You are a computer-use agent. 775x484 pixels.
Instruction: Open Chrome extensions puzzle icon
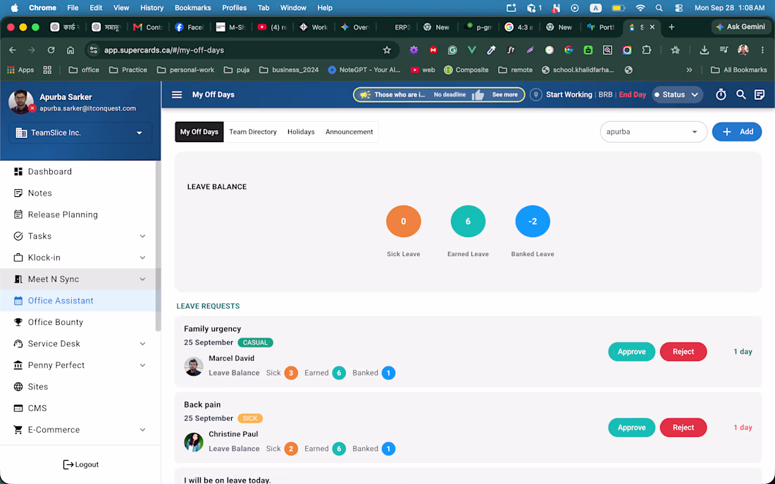coord(647,50)
